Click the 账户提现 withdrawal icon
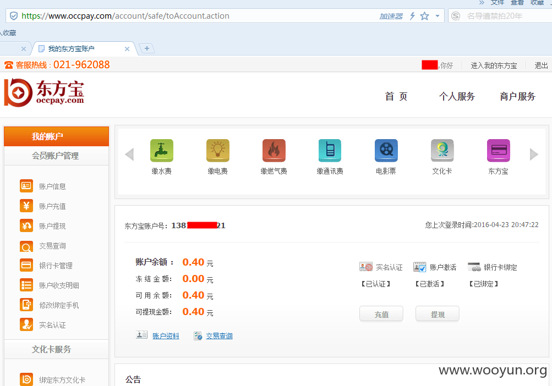This screenshot has width=552, height=386. 26,225
